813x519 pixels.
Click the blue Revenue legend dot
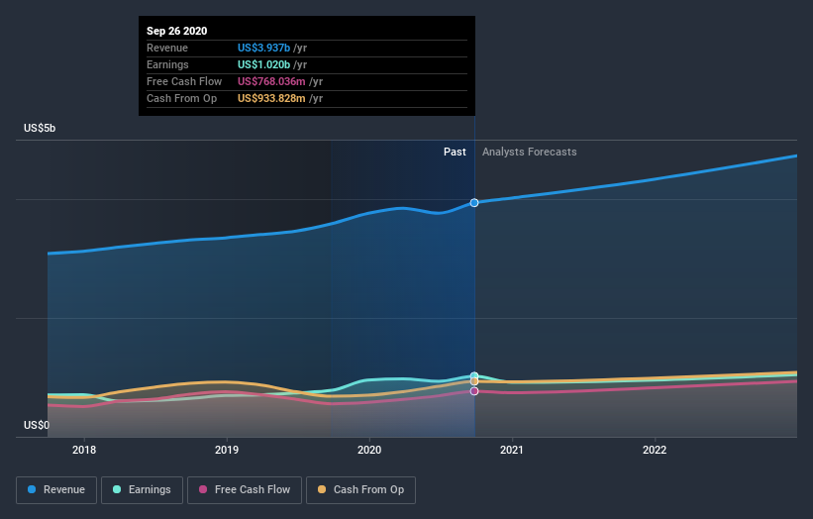point(32,489)
